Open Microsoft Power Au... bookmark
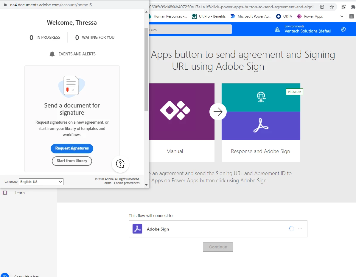 (x=251, y=16)
